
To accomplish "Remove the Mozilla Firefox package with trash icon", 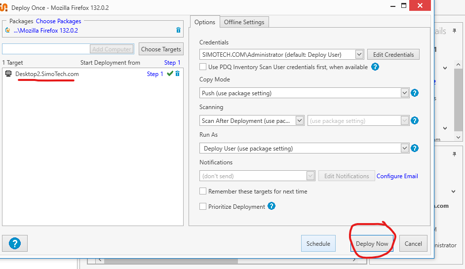I will [x=178, y=30].
